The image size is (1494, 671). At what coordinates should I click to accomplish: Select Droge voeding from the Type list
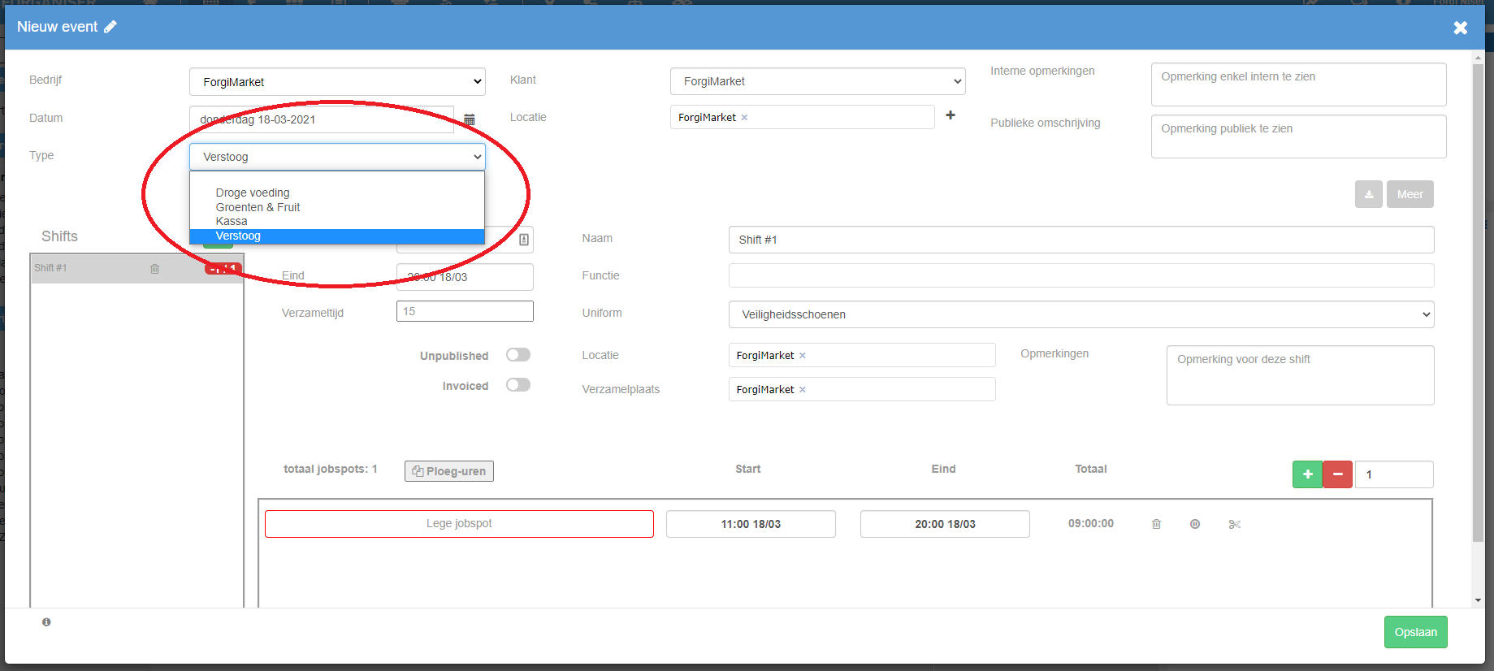(253, 193)
